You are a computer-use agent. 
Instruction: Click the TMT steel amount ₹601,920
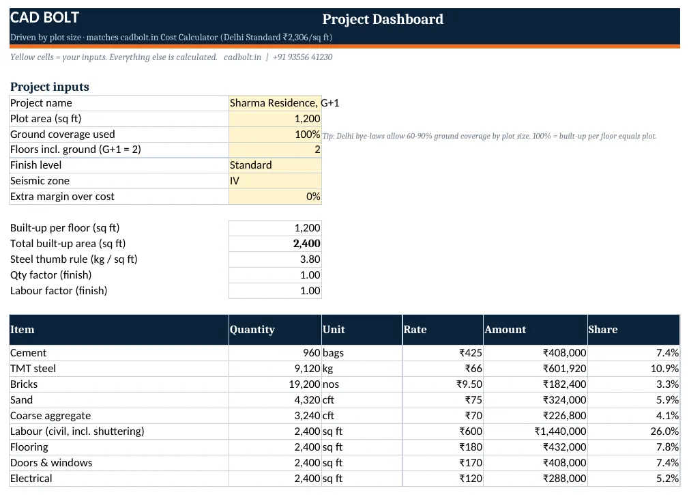click(x=536, y=369)
